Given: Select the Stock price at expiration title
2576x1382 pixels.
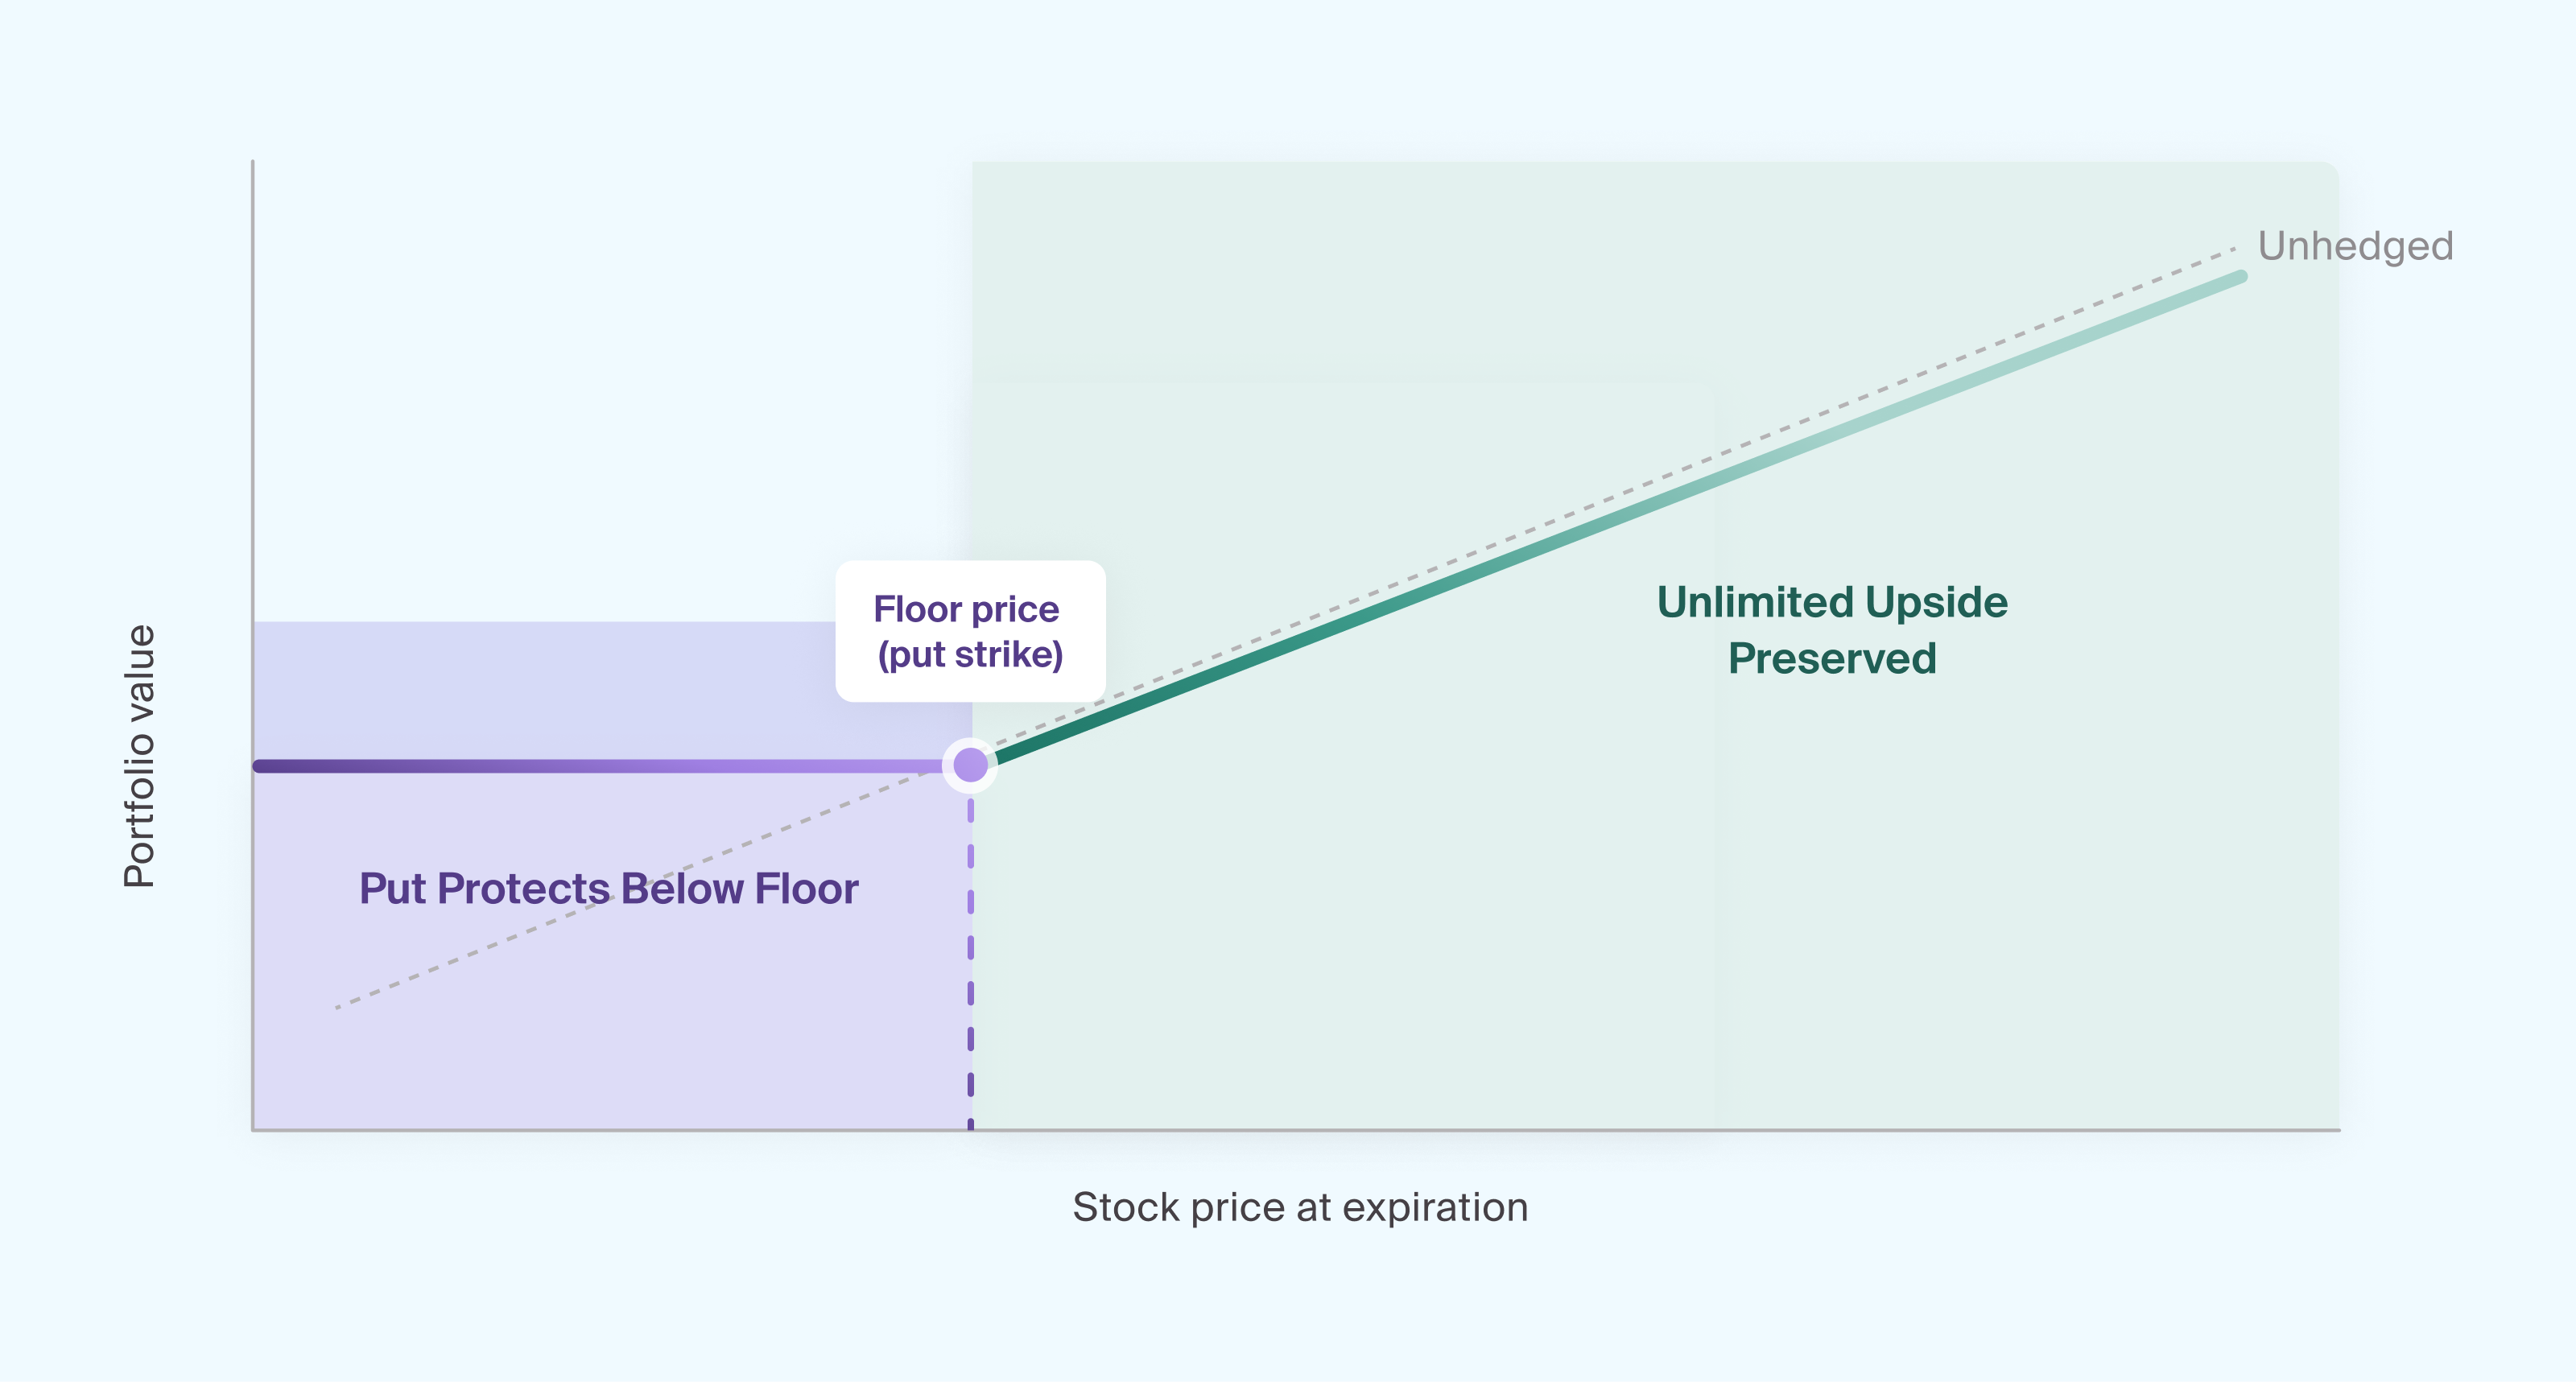Looking at the screenshot, I should [1300, 1207].
